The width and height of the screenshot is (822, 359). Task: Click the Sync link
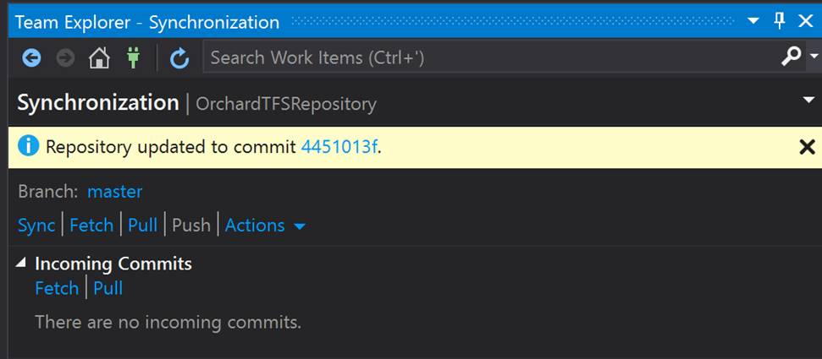[36, 226]
